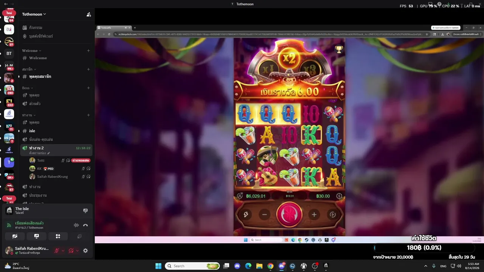484x272 pixels.
Task: Open the BT server icon
Action: pyautogui.click(x=9, y=53)
